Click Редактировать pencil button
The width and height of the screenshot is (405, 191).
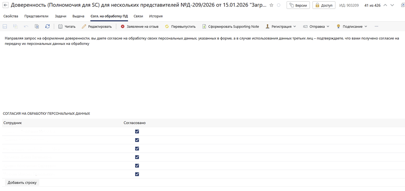tap(96, 27)
